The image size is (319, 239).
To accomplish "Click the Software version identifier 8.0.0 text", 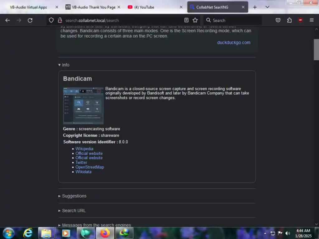I will [x=95, y=142].
